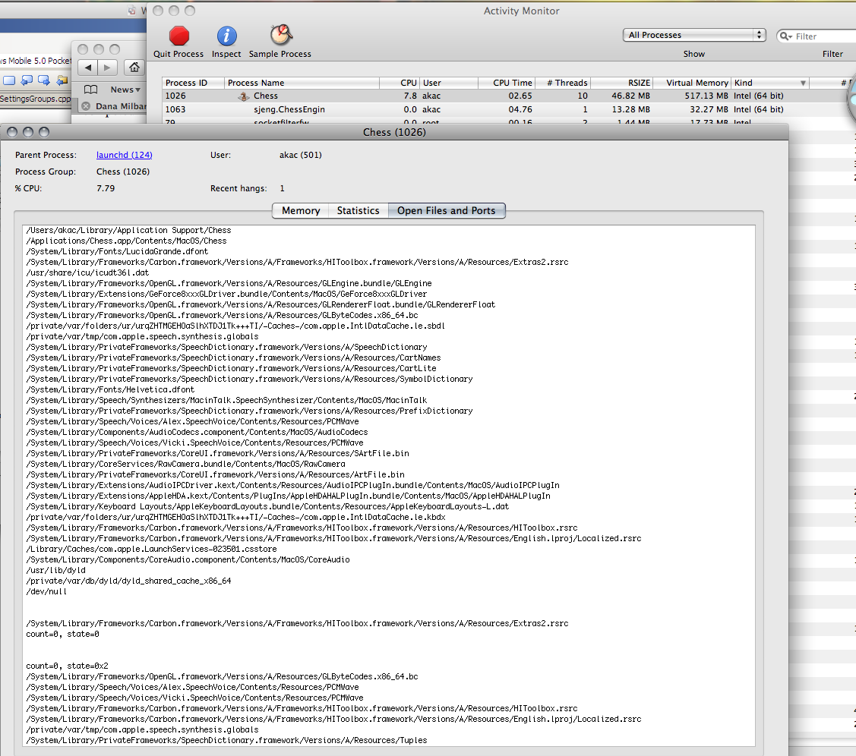Viewport: 856px width, 756px height.
Task: Open the bookmarks book icon in browser
Action: click(x=90, y=90)
